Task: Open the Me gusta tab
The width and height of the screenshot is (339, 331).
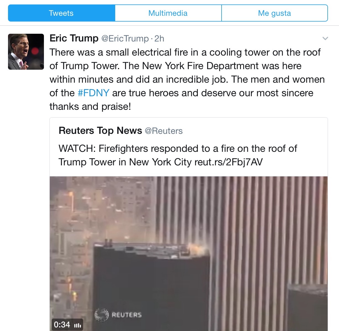Action: 274,13
